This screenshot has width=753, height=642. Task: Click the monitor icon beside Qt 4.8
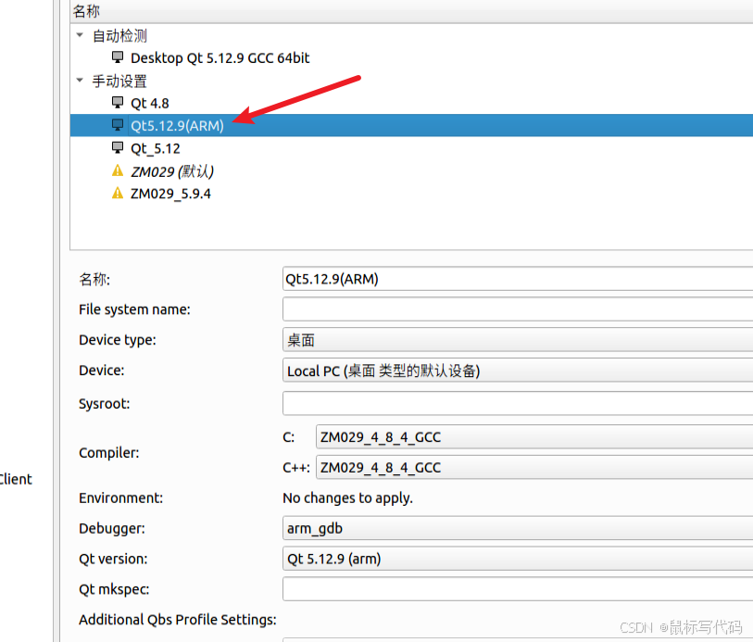coord(118,103)
